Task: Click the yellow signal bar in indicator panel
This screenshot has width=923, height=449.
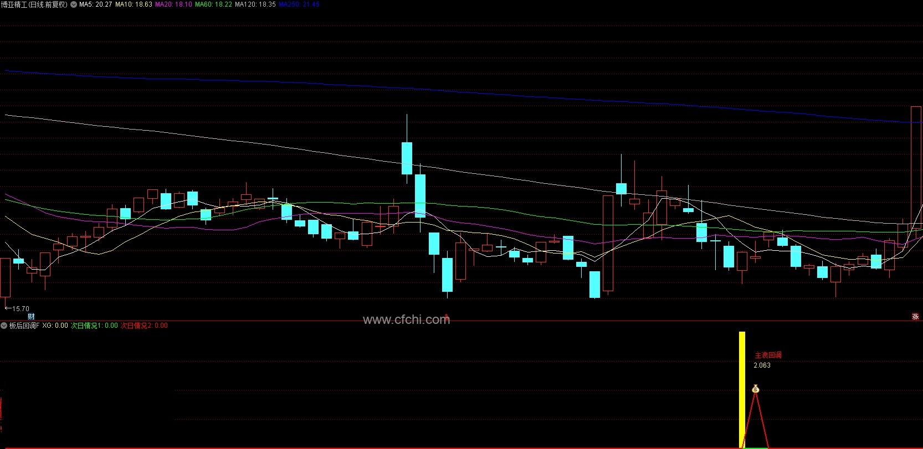Action: click(742, 390)
